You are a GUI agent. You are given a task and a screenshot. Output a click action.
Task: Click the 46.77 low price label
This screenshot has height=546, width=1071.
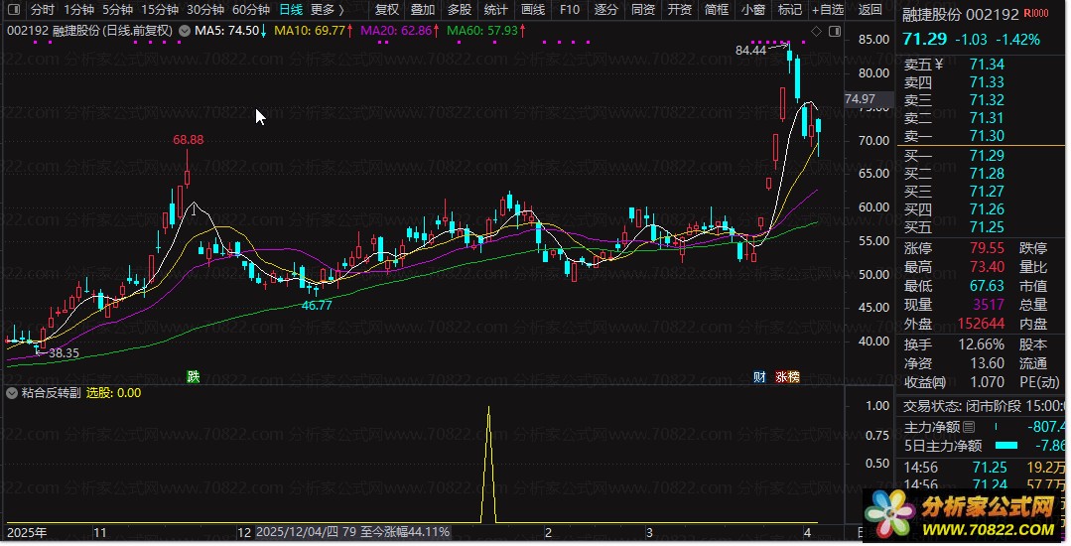tap(317, 306)
